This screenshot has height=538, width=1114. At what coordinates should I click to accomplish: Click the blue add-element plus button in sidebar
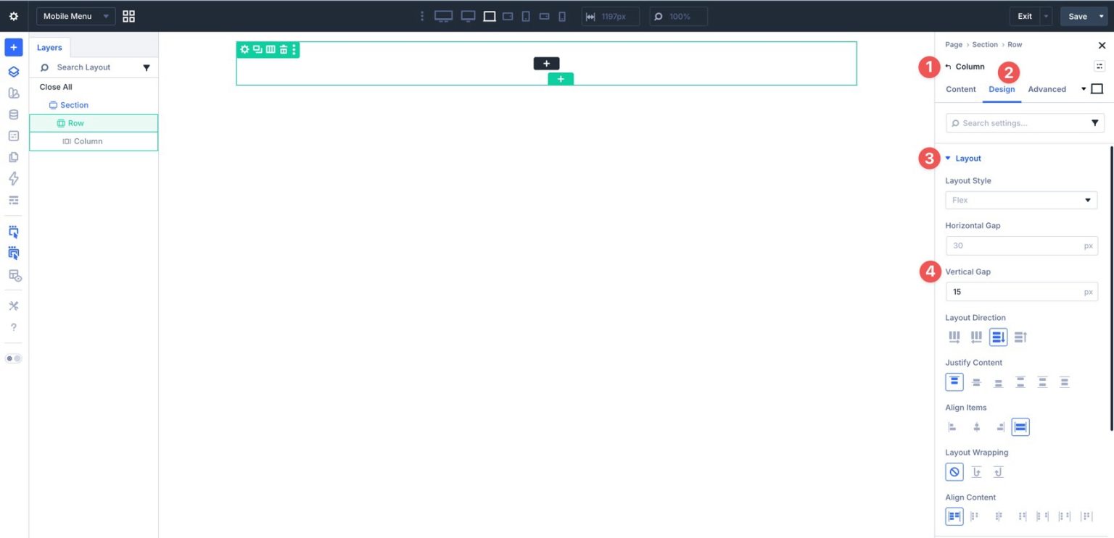click(x=14, y=48)
